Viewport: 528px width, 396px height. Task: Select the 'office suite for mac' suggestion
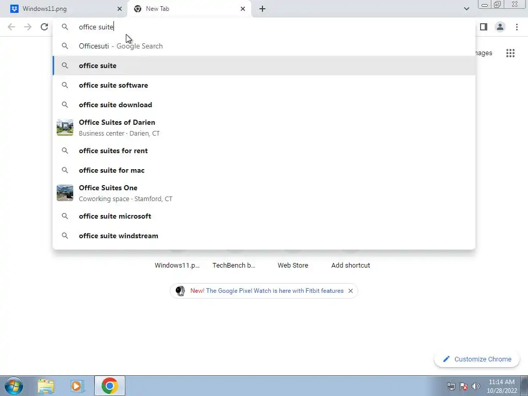264,170
